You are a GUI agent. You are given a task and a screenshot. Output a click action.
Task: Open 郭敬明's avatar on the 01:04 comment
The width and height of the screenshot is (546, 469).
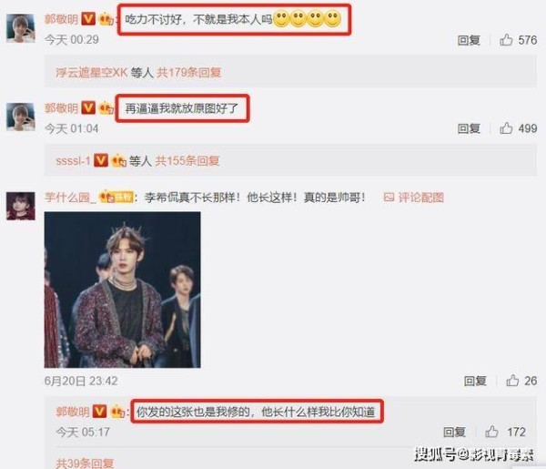point(21,117)
